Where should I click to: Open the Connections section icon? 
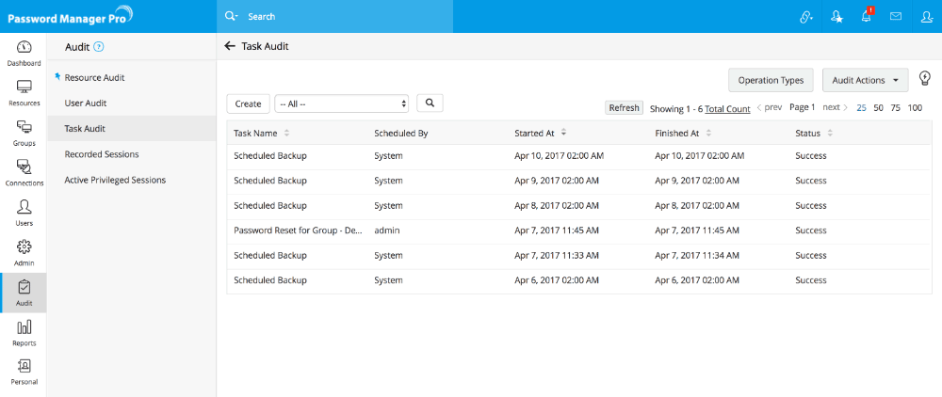[x=24, y=171]
